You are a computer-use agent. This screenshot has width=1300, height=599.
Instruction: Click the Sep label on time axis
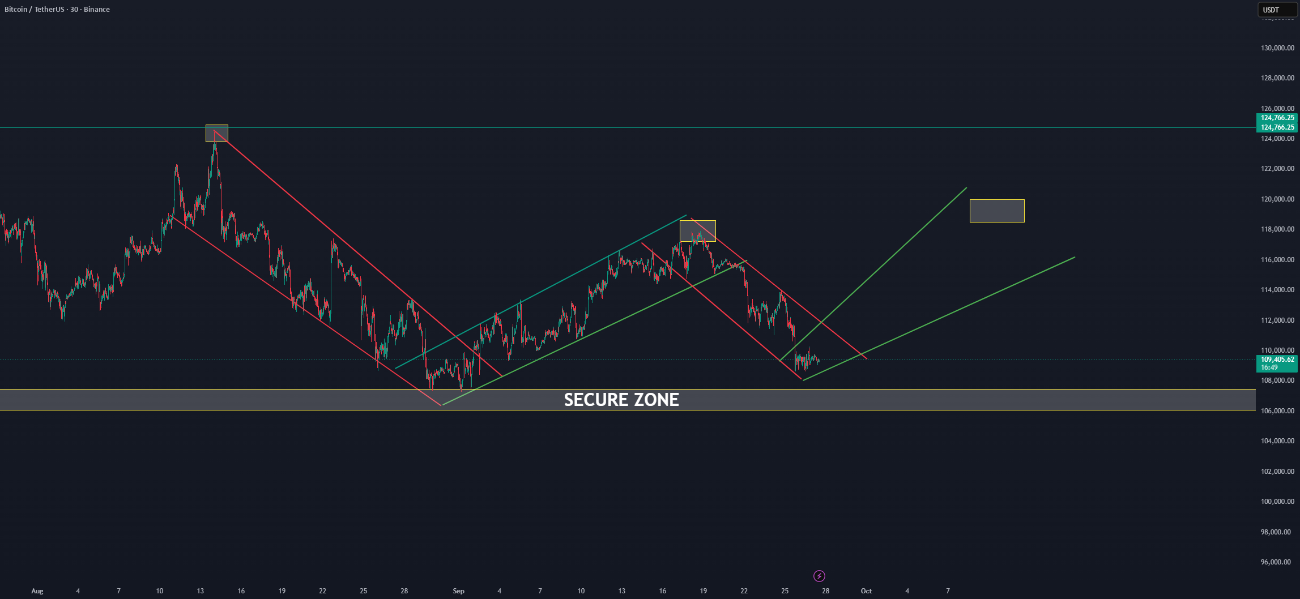[x=458, y=591]
